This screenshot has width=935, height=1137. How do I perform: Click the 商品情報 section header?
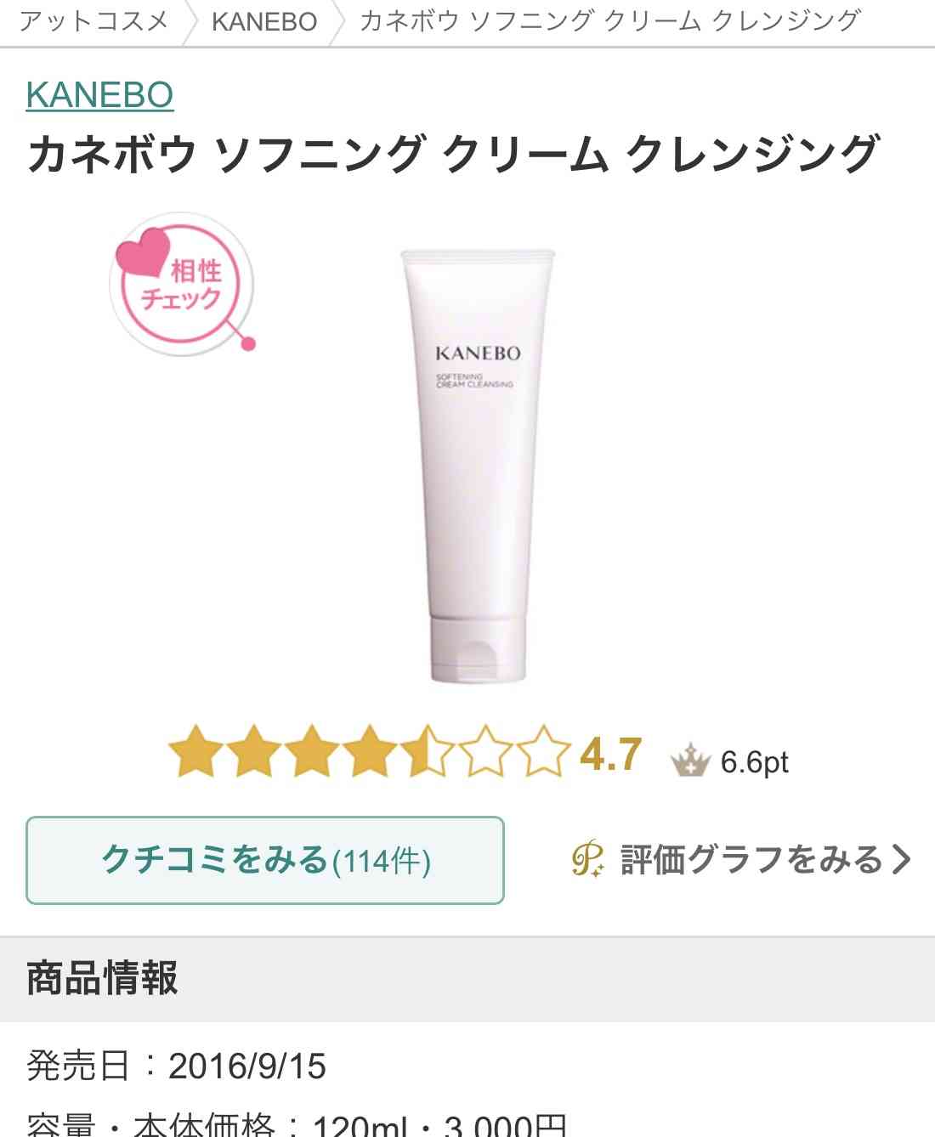tap(467, 979)
